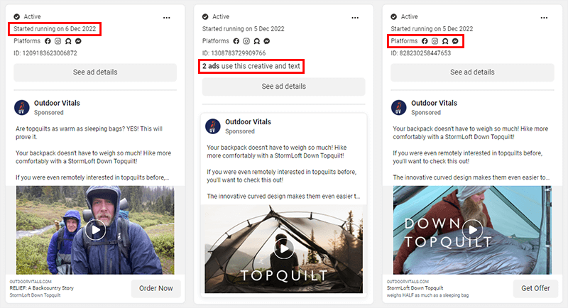Open three-dot menu on ad ID 828230258447653
This screenshot has height=308, width=568.
click(544, 17)
